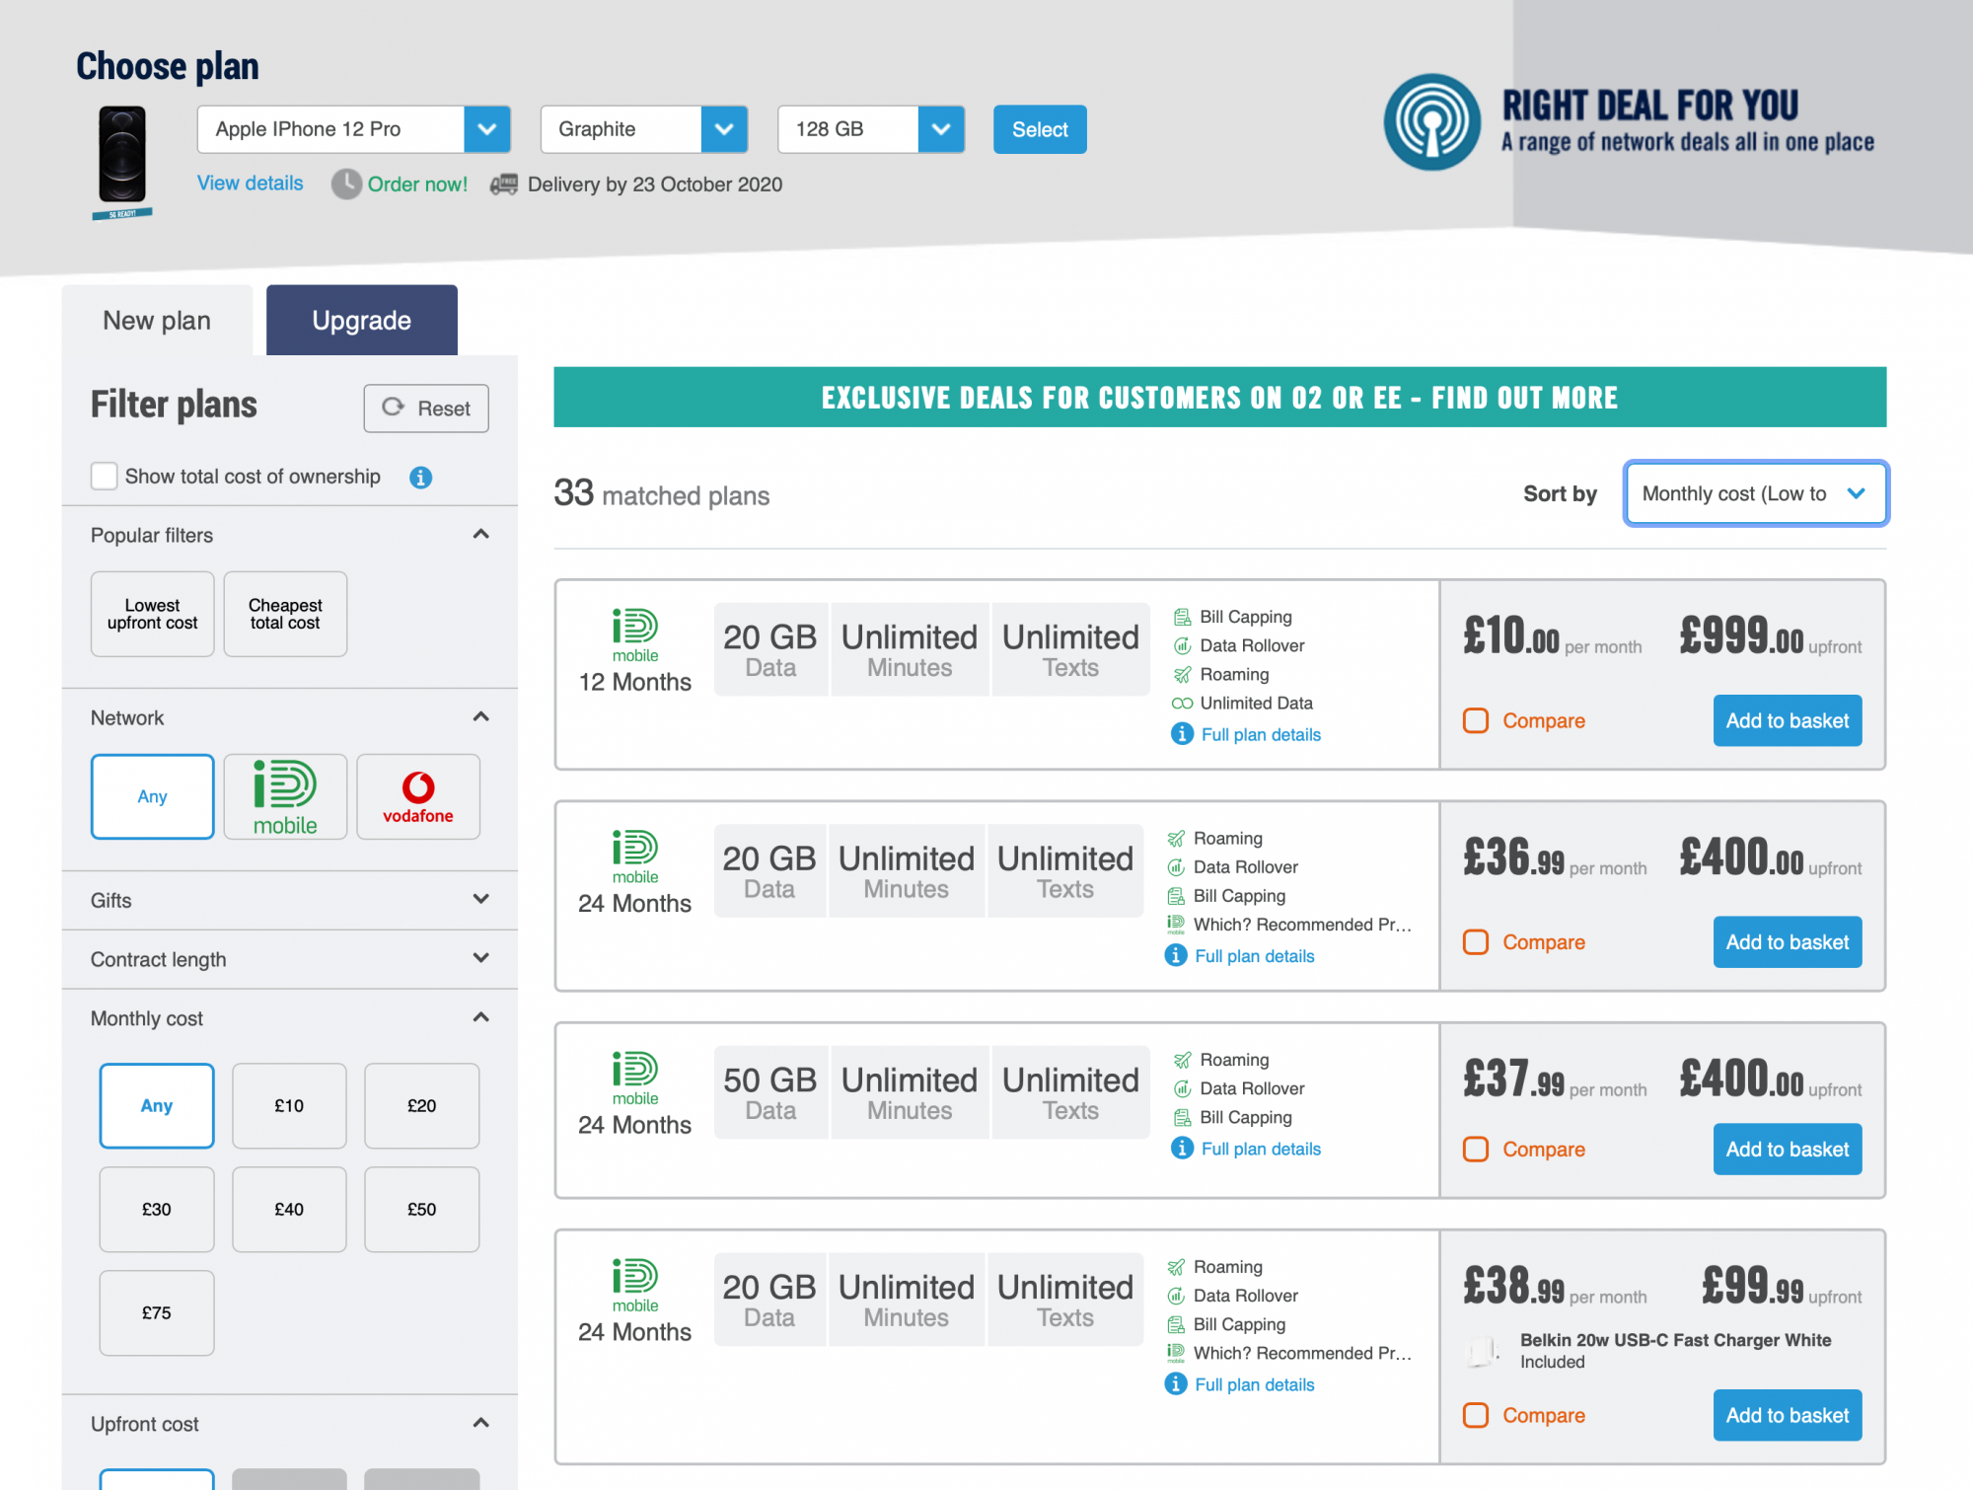Select the £10 monthly cost filter
This screenshot has width=1973, height=1490.
[289, 1105]
